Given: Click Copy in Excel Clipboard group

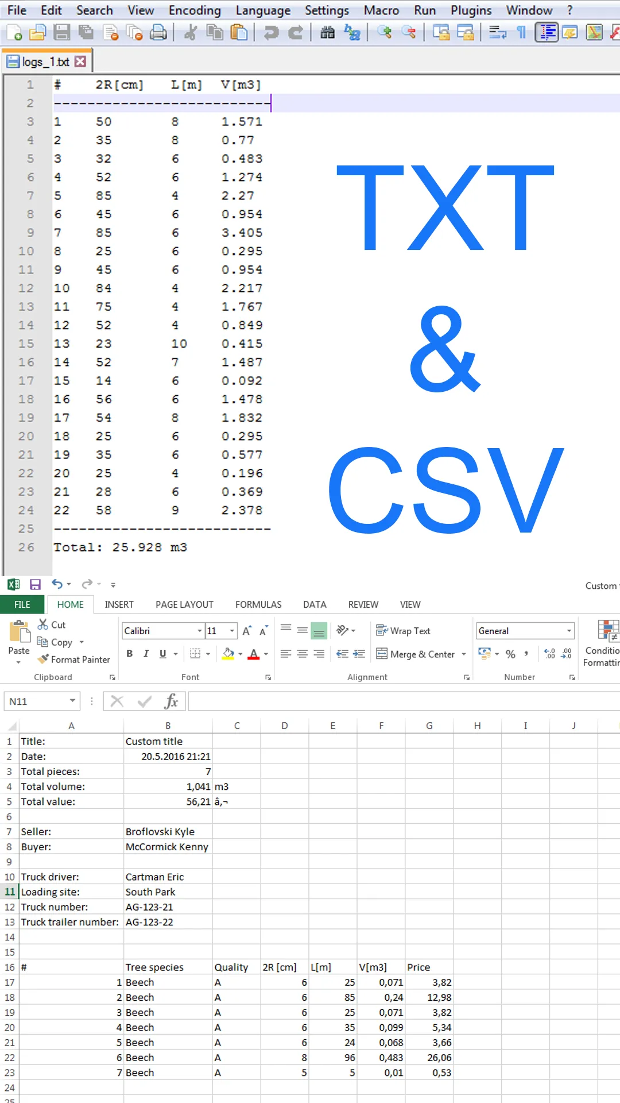Looking at the screenshot, I should coord(55,642).
